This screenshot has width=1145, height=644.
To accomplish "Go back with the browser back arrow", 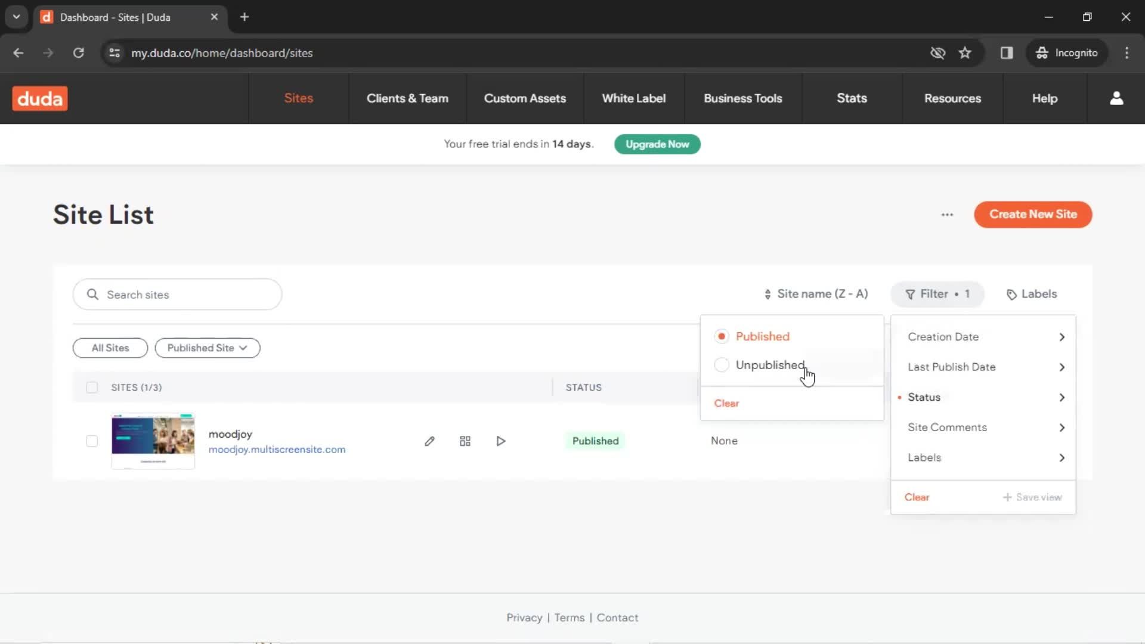I will [18, 53].
